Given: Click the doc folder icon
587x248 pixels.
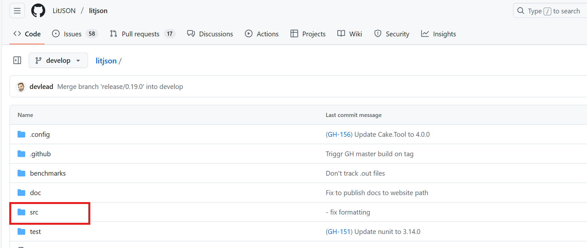Looking at the screenshot, I should tap(21, 193).
